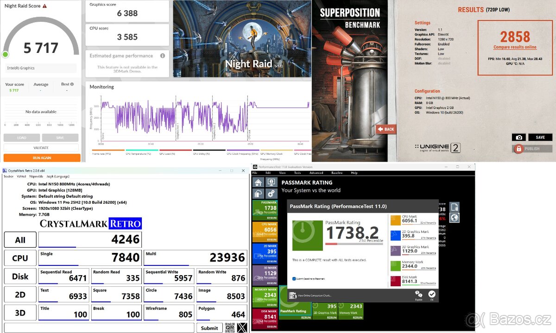Click the QR code icon next to Submit

(230, 327)
